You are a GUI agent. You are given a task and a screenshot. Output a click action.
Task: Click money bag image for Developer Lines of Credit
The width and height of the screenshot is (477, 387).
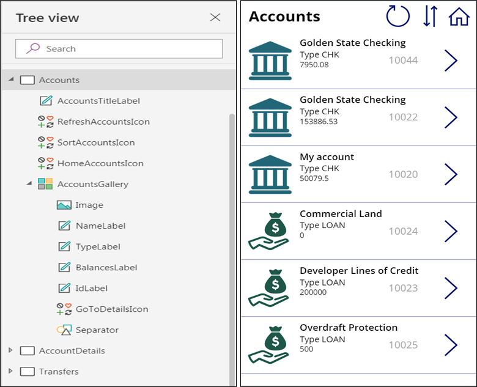pos(268,288)
